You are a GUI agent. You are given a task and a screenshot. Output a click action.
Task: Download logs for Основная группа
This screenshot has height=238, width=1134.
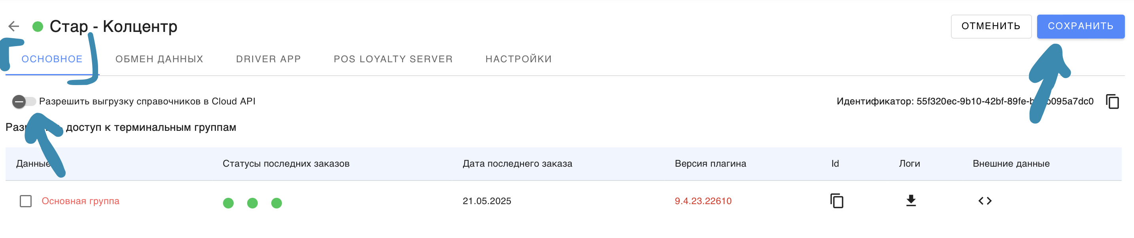(x=911, y=201)
